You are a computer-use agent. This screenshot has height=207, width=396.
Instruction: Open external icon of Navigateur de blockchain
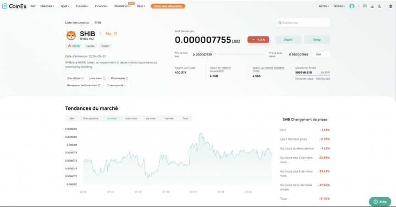pyautogui.click(x=99, y=85)
